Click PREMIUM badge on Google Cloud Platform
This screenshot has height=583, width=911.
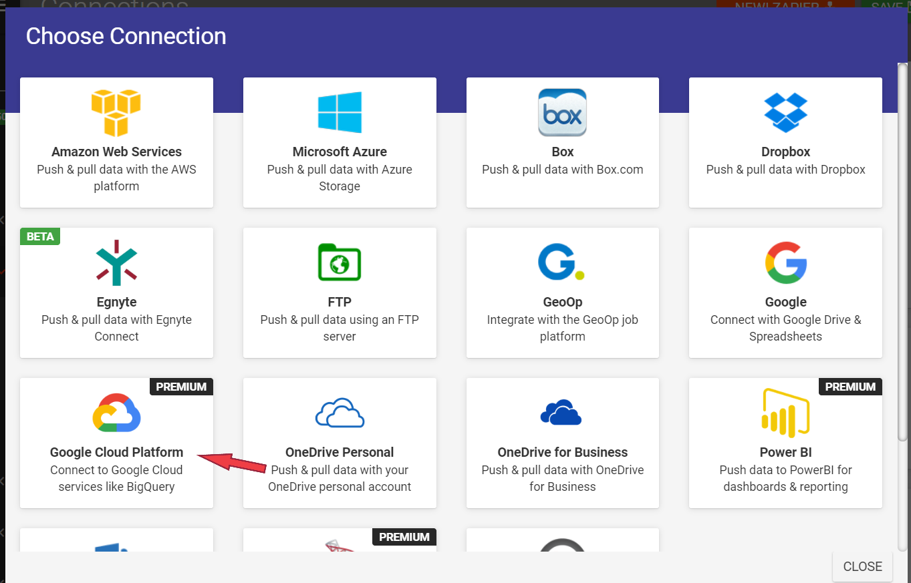181,387
